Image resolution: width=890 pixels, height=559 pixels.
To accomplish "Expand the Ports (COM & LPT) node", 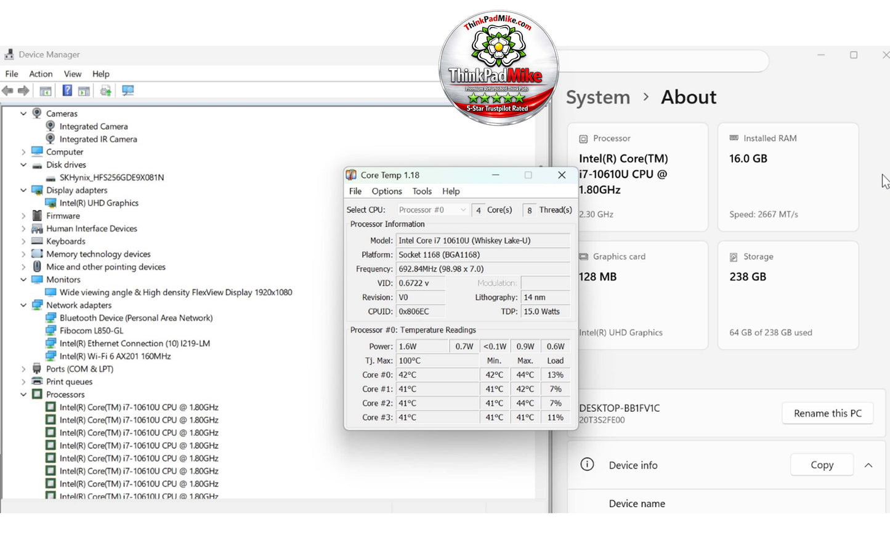I will click(x=23, y=369).
